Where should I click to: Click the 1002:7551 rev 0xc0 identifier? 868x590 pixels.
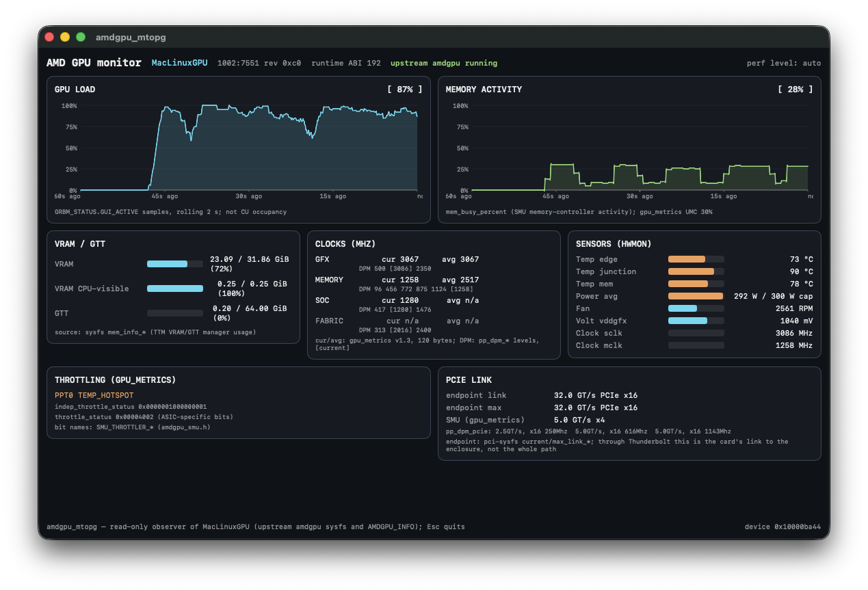pos(259,63)
